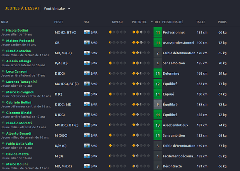
Task: Click Matteo Podeschi's level star rating
Action: point(117,42)
